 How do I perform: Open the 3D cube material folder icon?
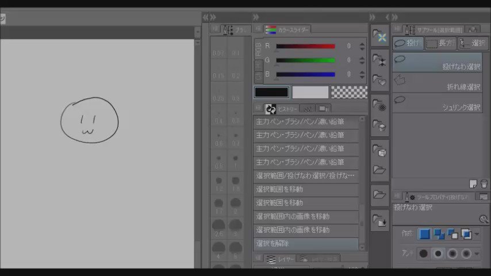pos(379,151)
